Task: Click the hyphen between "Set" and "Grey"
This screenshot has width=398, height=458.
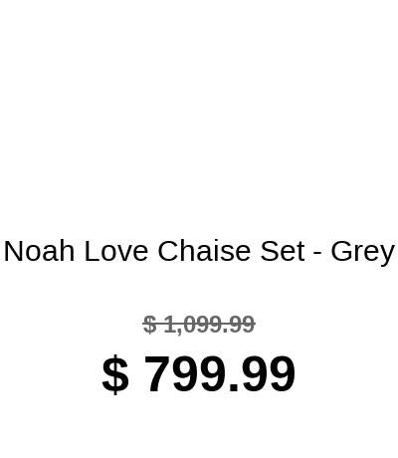Action: click(x=317, y=254)
